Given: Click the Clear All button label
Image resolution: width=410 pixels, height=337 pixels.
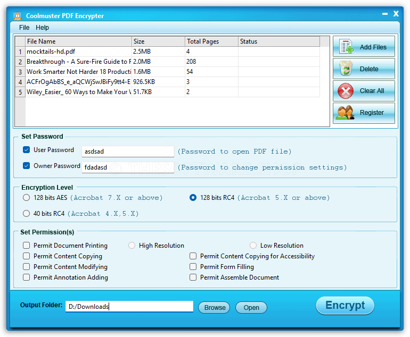Looking at the screenshot, I should (372, 91).
